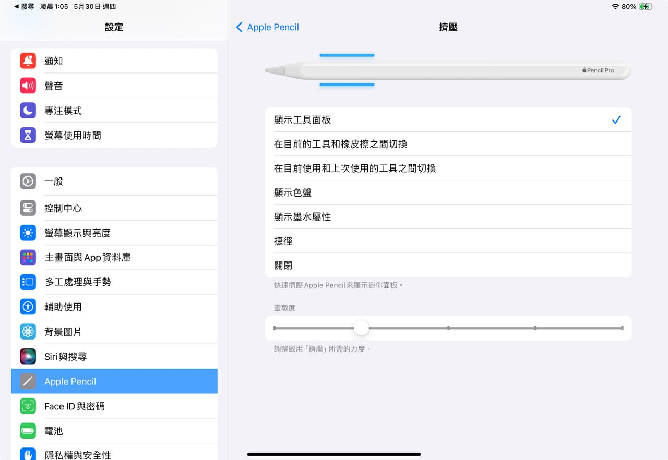Select the Apple Pencil sidebar icon

(x=28, y=381)
